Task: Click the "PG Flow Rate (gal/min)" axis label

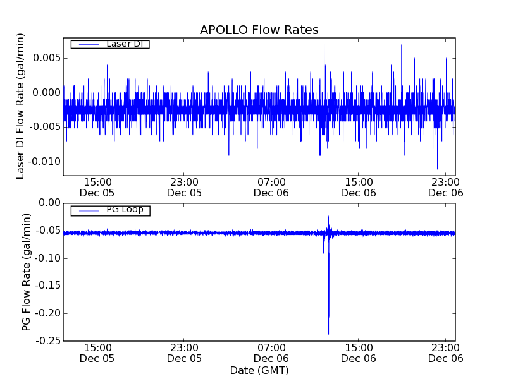Action: (26, 272)
